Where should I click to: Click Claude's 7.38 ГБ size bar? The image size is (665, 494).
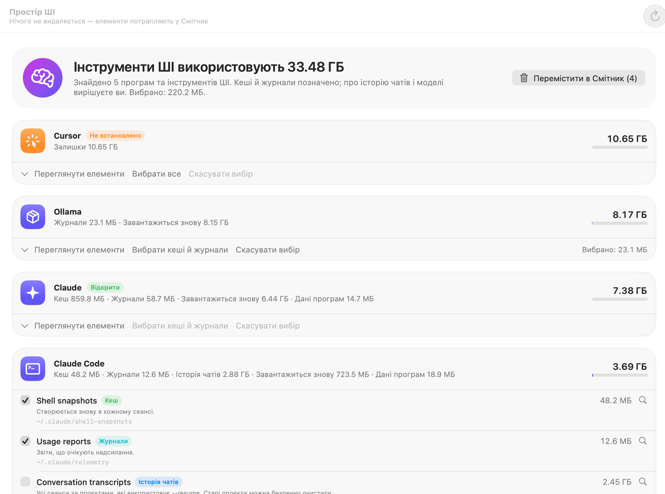[620, 299]
